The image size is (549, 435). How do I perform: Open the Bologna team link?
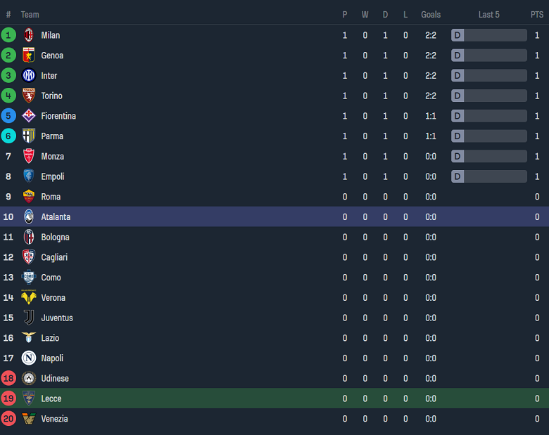click(55, 238)
